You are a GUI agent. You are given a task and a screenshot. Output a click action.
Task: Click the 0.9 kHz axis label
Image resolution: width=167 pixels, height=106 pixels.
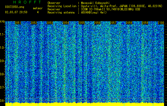2,61
